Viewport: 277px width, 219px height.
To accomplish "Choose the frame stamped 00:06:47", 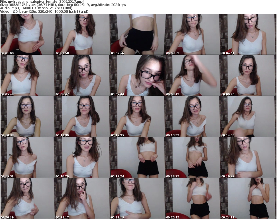I will (x=83, y=75).
